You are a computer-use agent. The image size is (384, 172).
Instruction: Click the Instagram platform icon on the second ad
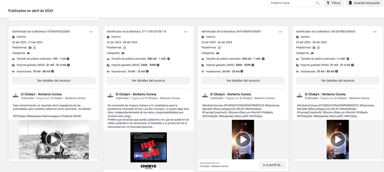coord(124,48)
